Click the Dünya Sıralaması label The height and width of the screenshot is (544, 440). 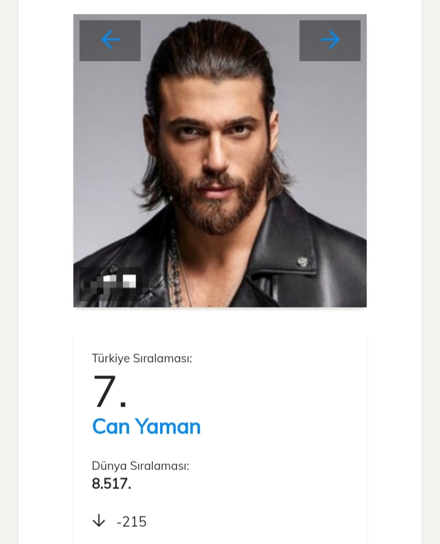141,466
